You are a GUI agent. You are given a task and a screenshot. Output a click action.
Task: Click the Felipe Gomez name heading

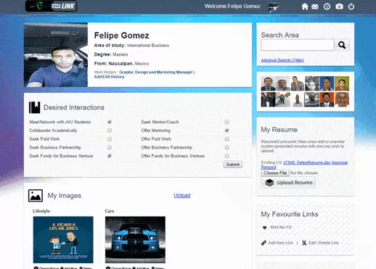[x=121, y=36]
